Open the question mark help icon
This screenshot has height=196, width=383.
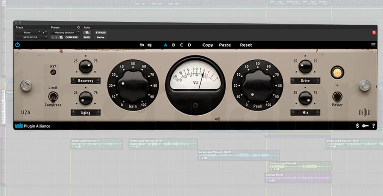(x=373, y=126)
